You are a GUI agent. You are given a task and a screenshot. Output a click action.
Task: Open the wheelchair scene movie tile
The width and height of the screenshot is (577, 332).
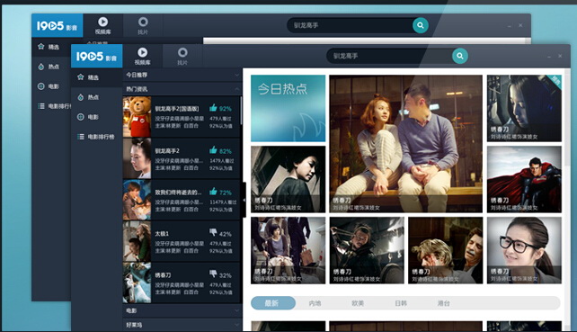[x=288, y=250]
